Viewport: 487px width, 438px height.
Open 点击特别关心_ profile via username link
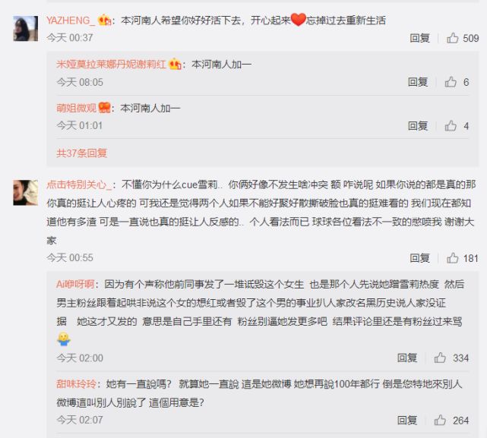[79, 184]
